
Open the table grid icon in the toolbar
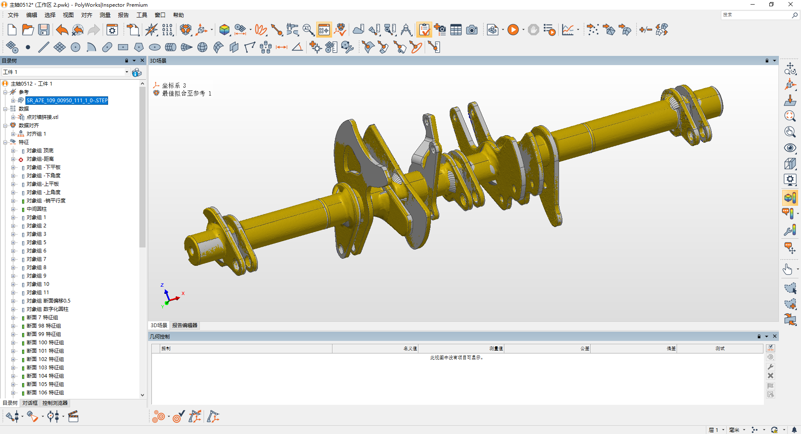click(456, 30)
